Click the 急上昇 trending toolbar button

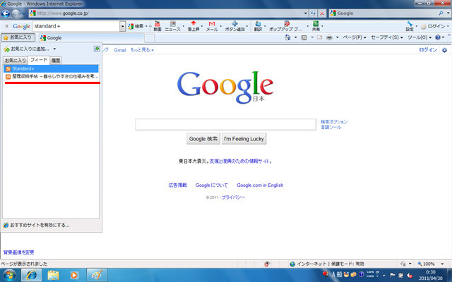tap(194, 26)
